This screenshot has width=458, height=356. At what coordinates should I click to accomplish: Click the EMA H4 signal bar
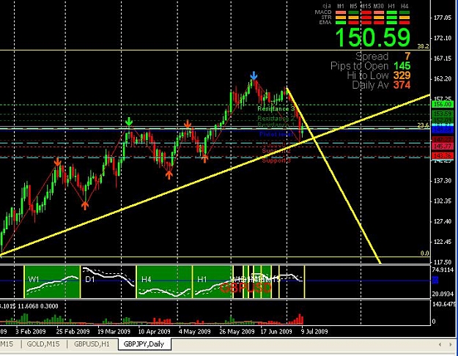coord(405,23)
